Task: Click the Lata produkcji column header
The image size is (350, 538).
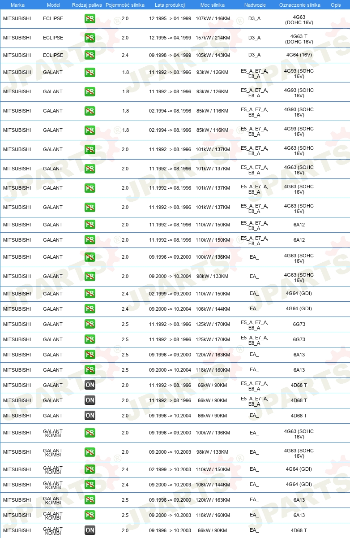Action: coord(170,5)
